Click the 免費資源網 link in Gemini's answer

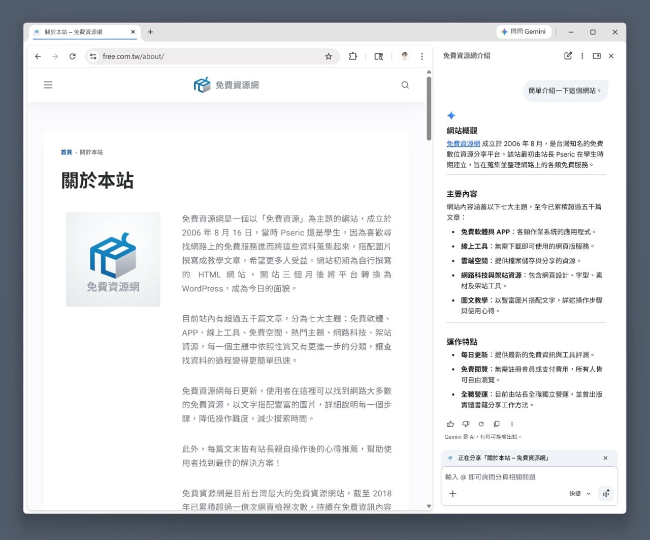tap(463, 144)
